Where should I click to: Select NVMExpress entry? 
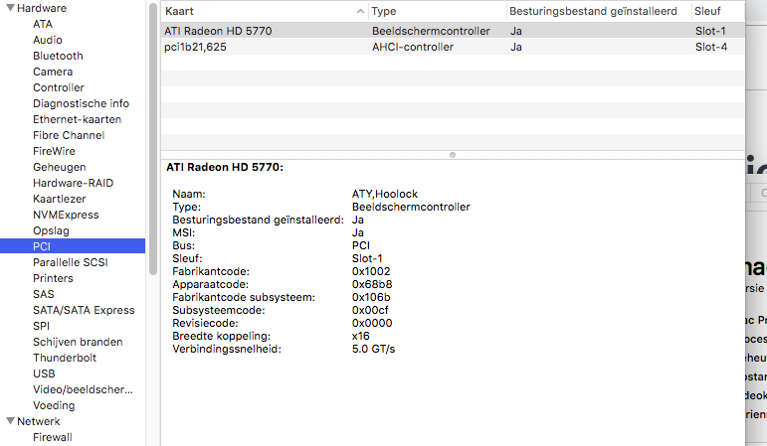[66, 215]
